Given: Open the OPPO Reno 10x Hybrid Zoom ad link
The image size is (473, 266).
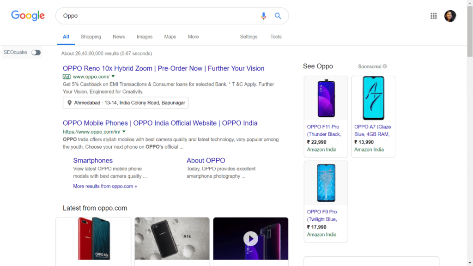Looking at the screenshot, I should pos(164,68).
